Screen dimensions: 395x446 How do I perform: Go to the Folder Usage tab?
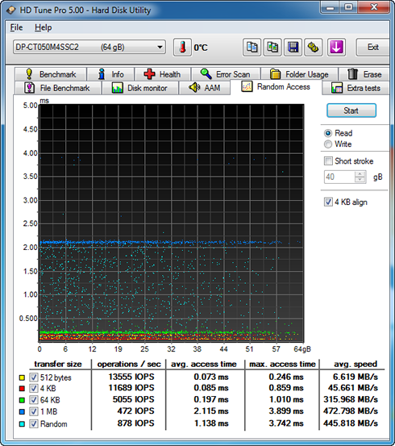pyautogui.click(x=299, y=74)
